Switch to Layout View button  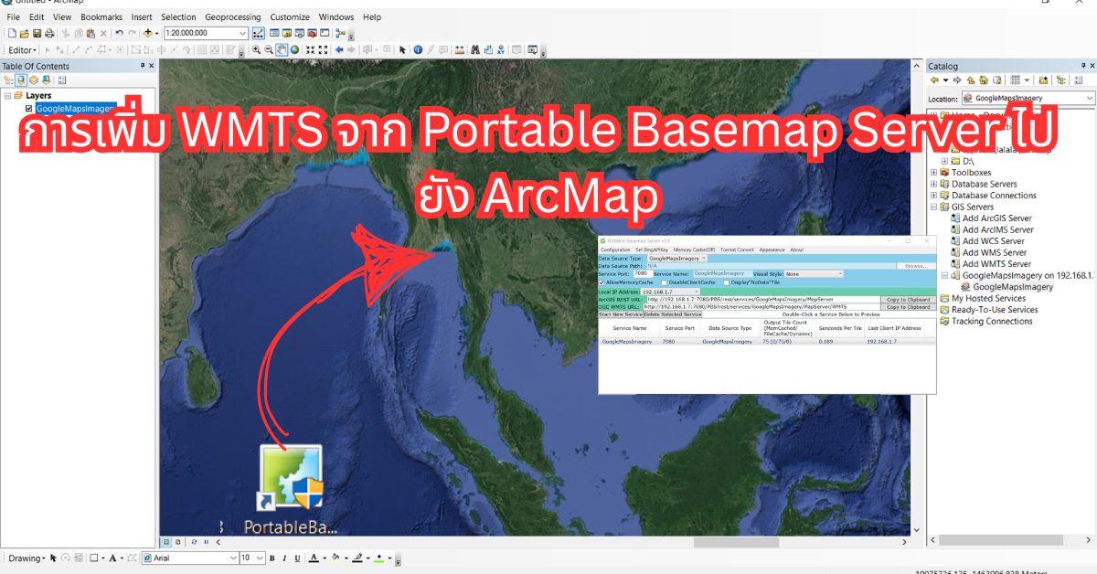pos(177,541)
